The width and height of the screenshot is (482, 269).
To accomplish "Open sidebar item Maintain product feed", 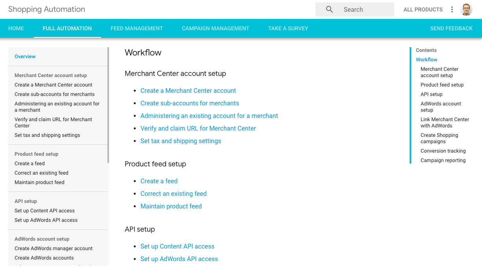I will tap(39, 182).
